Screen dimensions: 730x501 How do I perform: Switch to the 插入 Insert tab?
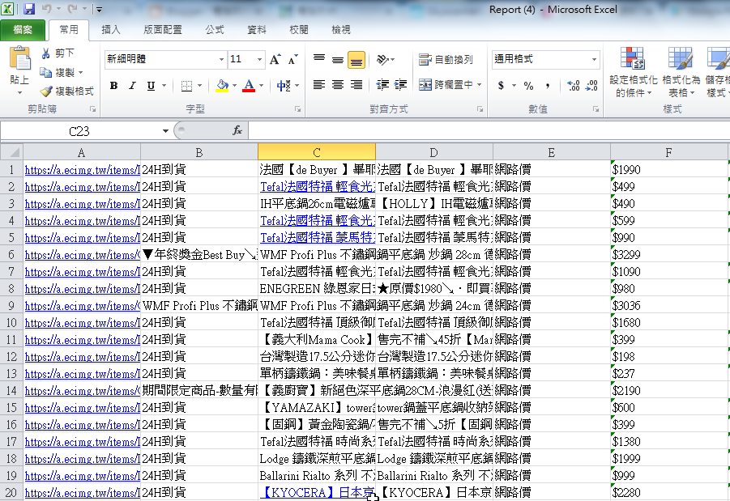tap(111, 30)
